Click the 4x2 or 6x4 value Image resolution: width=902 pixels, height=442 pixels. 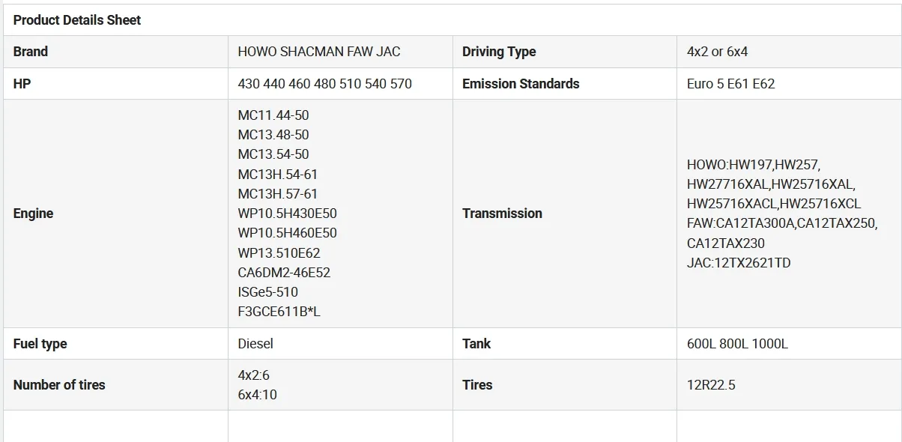717,52
